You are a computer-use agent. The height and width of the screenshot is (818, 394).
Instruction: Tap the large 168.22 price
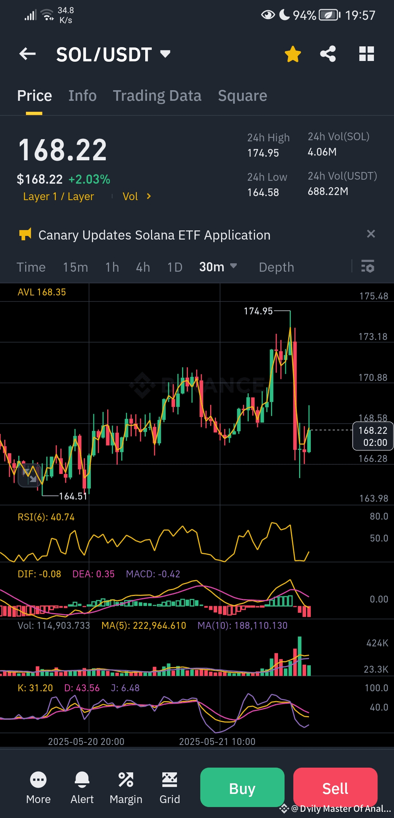click(62, 150)
